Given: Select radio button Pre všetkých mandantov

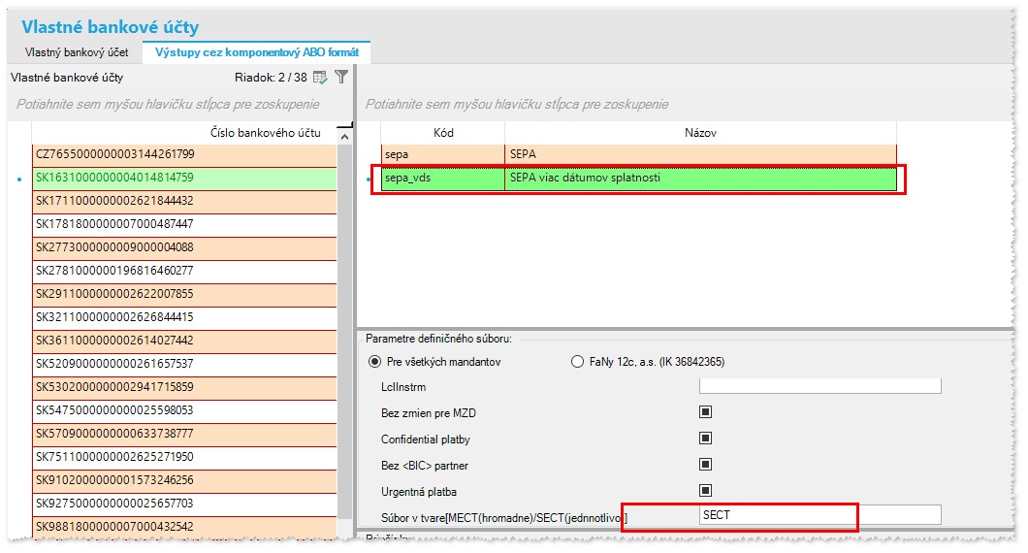Looking at the screenshot, I should [374, 362].
